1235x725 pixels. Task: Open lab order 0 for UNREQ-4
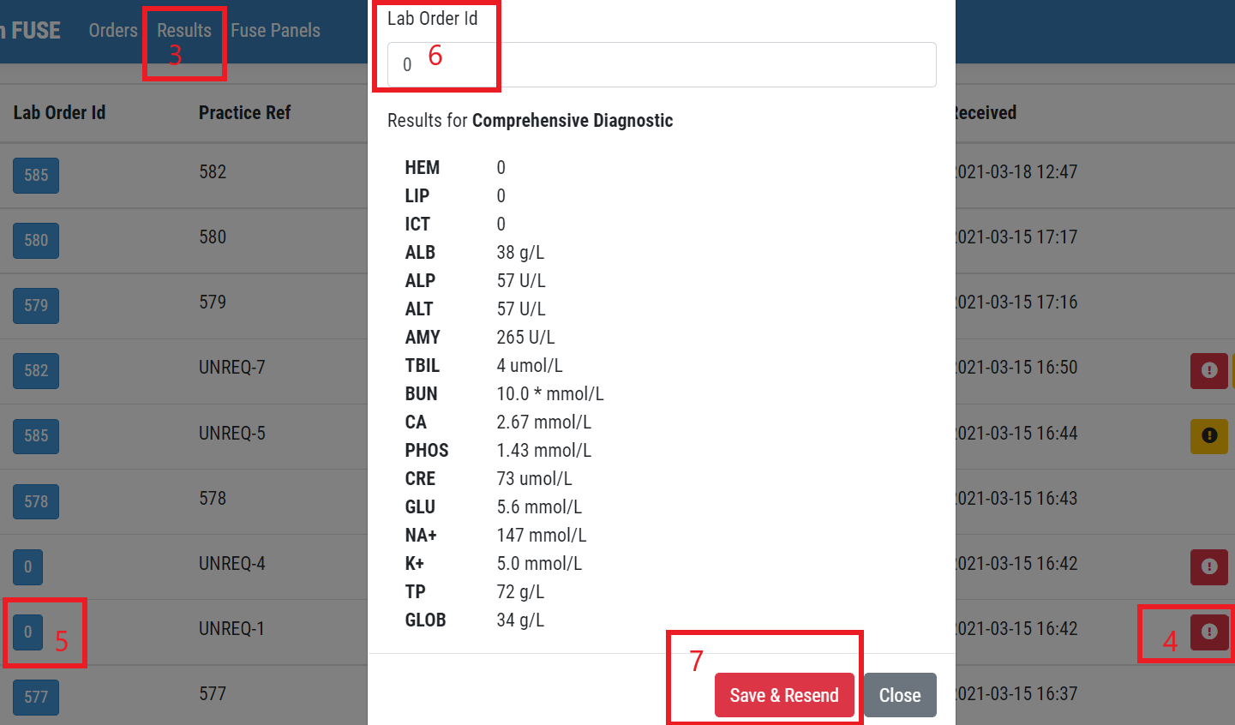[27, 566]
